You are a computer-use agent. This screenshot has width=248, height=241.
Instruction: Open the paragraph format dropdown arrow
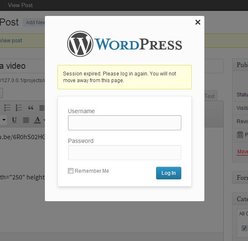coord(4,120)
